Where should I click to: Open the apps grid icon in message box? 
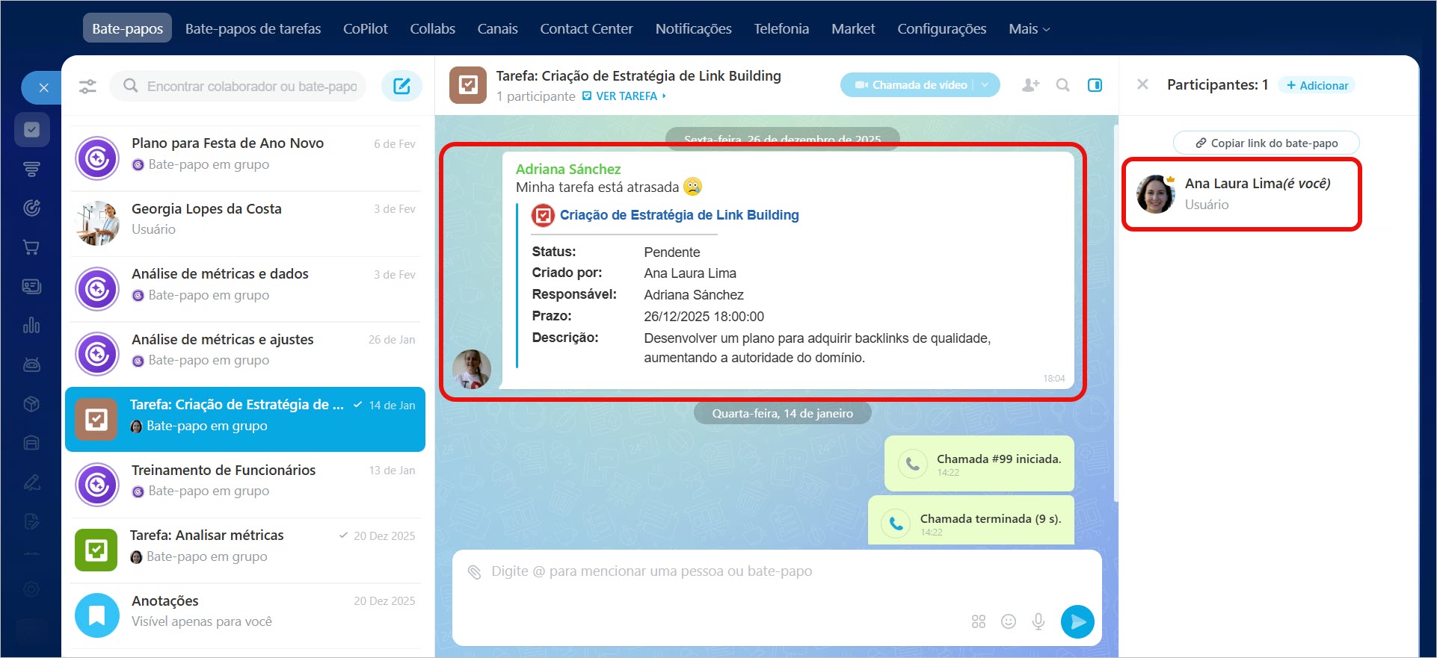pos(978,621)
